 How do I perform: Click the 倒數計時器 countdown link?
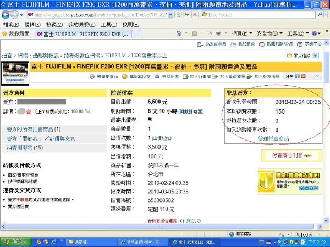[x=191, y=112]
